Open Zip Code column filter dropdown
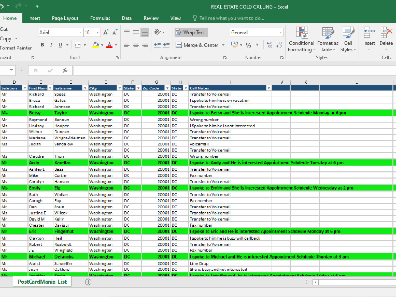This screenshot has height=297, width=396. point(167,88)
